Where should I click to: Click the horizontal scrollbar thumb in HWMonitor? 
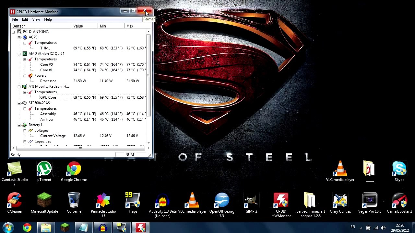[80, 148]
